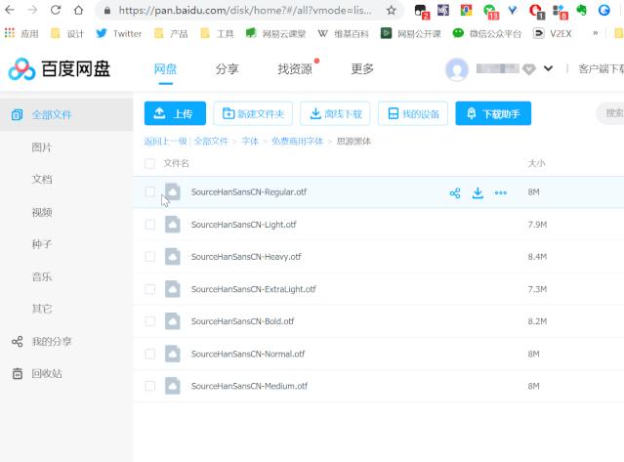Click the 我的设备 button
Viewport: 624px width, 462px height.
click(x=413, y=113)
